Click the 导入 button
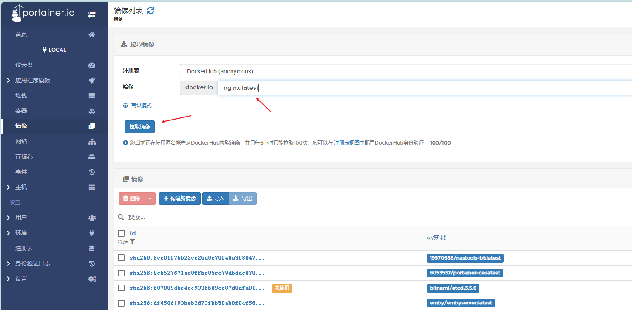The image size is (632, 310). 215,198
